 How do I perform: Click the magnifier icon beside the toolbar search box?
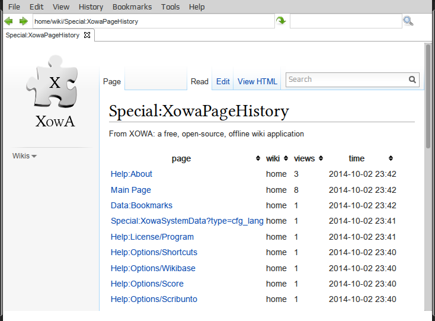[x=408, y=21]
